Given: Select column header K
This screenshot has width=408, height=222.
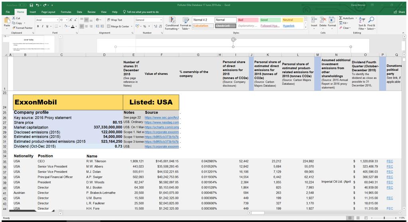Looking at the screenshot, I should click(x=268, y=55).
